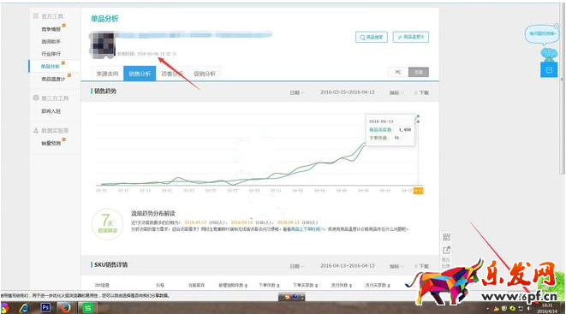The image size is (566, 314).
Task: Open the 指标 dropdown in SKU销售详情 header
Action: (396, 266)
